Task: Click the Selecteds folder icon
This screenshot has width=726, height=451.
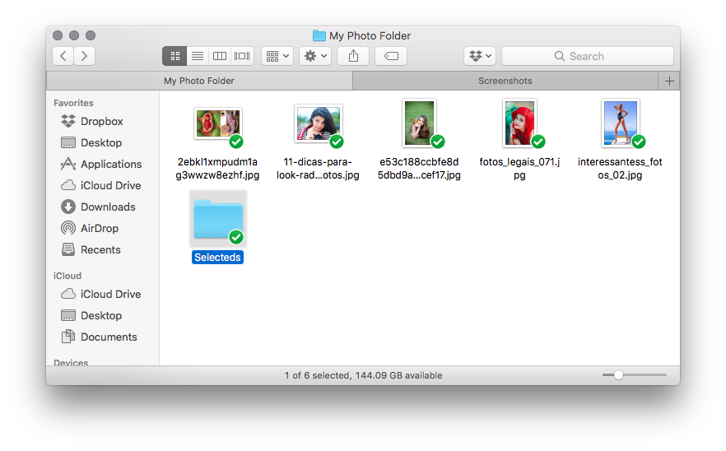Action: click(218, 219)
